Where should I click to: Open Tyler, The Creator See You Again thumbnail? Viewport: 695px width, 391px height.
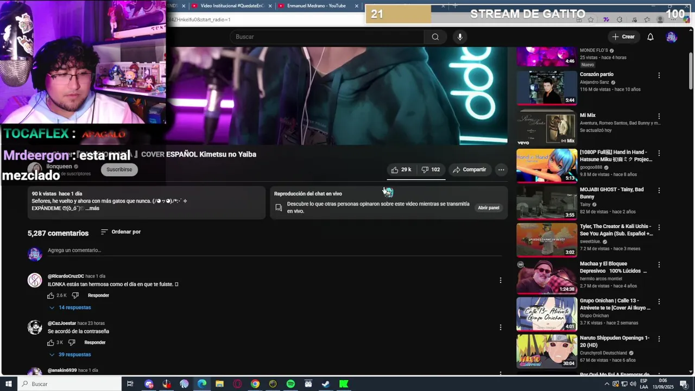point(546,239)
